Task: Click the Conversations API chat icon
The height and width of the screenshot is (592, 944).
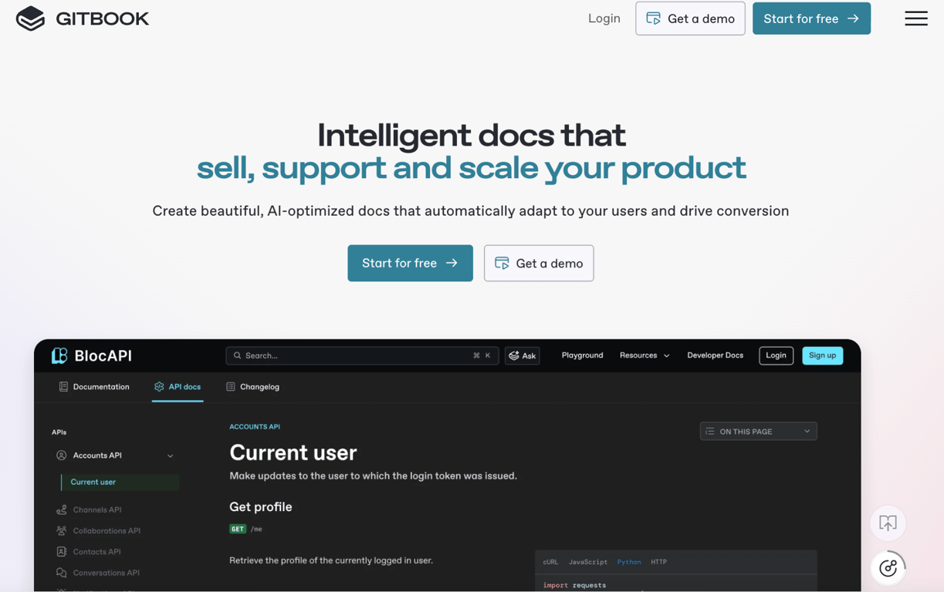Action: (62, 573)
